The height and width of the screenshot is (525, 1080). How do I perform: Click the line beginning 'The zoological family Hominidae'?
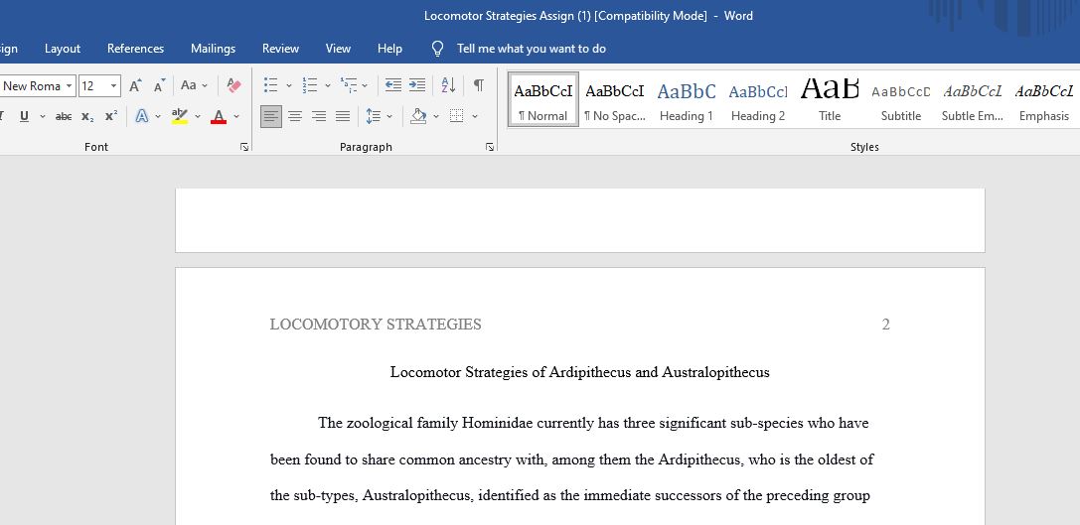click(593, 423)
